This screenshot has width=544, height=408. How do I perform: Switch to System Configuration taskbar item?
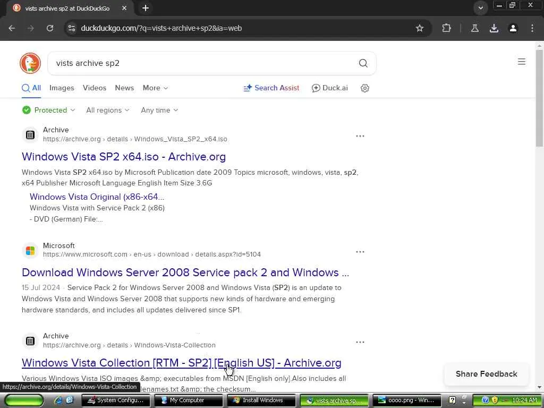click(x=116, y=401)
